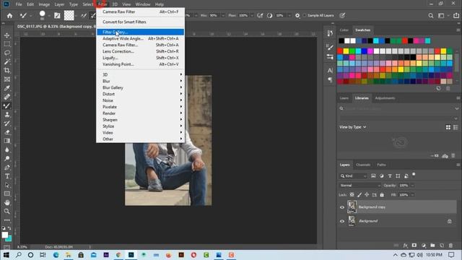The height and width of the screenshot is (260, 462).
Task: Expand the Sharpen submenu
Action: 141,120
